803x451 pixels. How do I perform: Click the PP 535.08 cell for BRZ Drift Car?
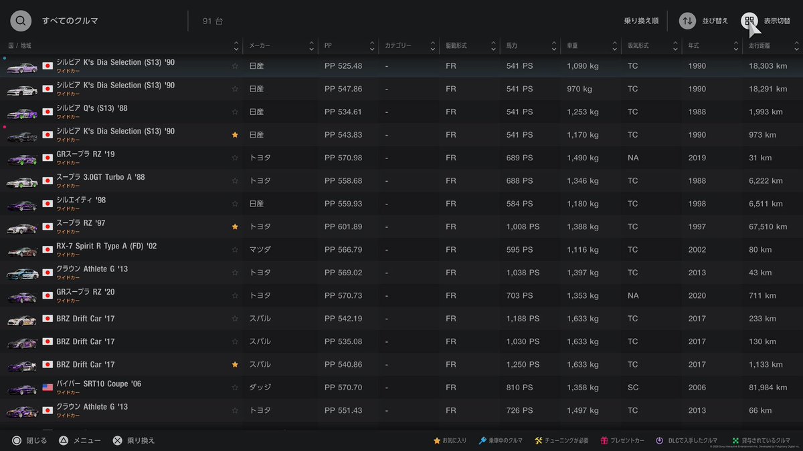(x=343, y=342)
